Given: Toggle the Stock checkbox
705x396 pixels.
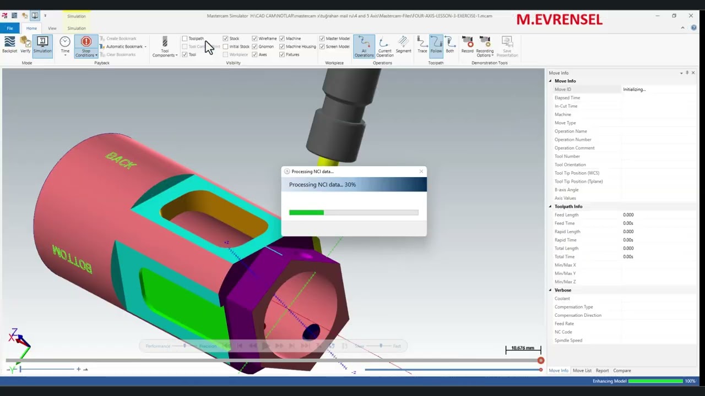Looking at the screenshot, I should pos(225,38).
